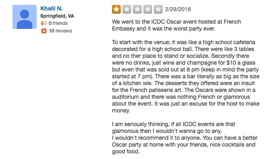Click the Springfield, VA location text
275x159 pixels.
pos(57,16)
